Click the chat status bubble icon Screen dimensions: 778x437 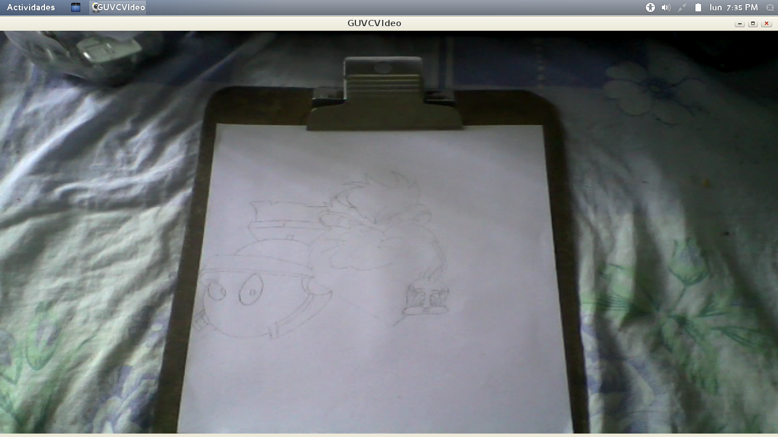[x=770, y=7]
